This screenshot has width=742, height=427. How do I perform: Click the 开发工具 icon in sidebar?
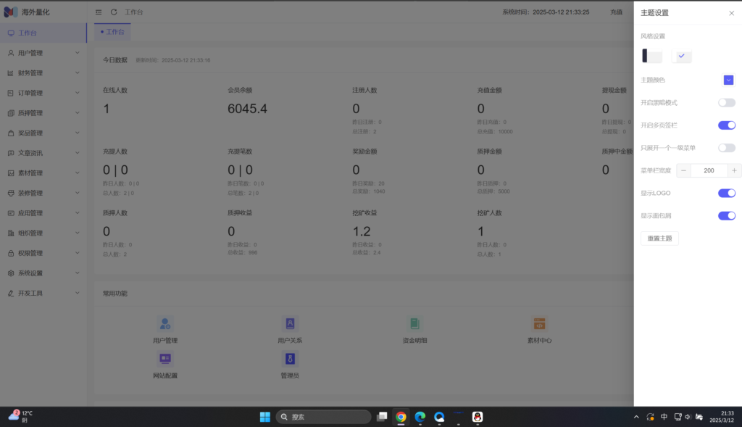point(11,293)
